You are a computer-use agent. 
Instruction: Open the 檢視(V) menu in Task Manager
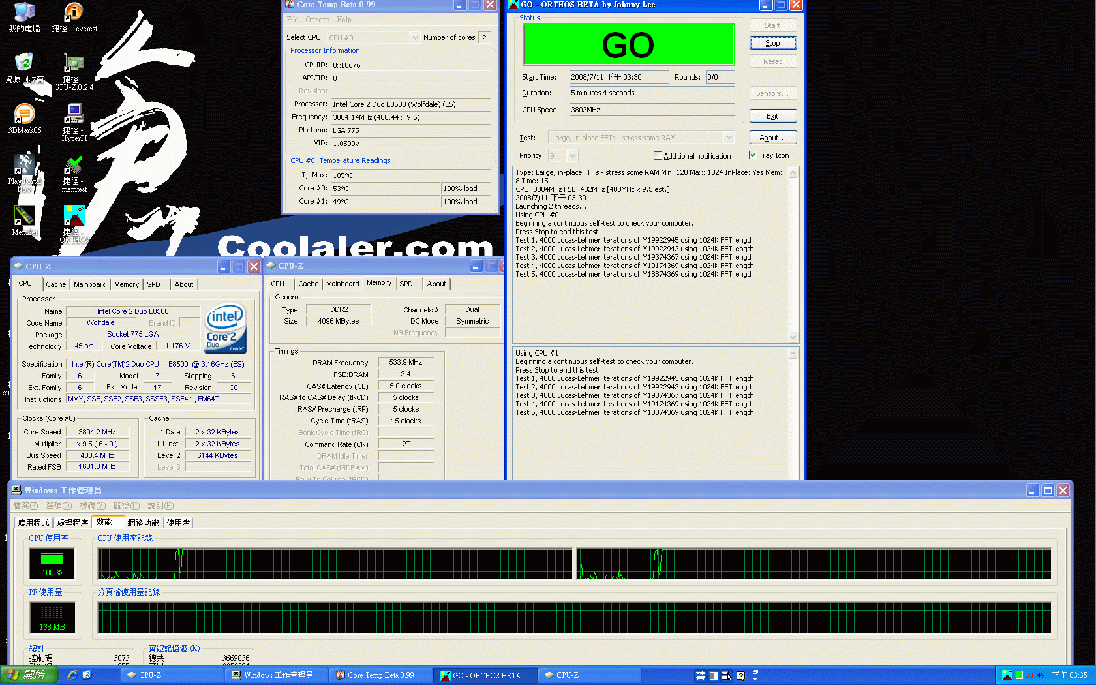(93, 506)
